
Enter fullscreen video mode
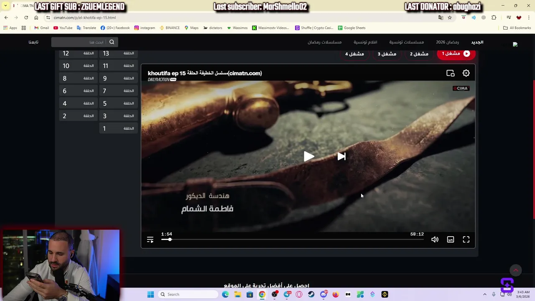466,240
